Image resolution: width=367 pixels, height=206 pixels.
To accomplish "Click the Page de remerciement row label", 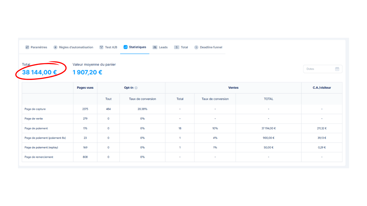I will pos(39,157).
